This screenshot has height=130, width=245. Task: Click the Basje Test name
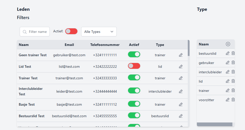pos(27,104)
